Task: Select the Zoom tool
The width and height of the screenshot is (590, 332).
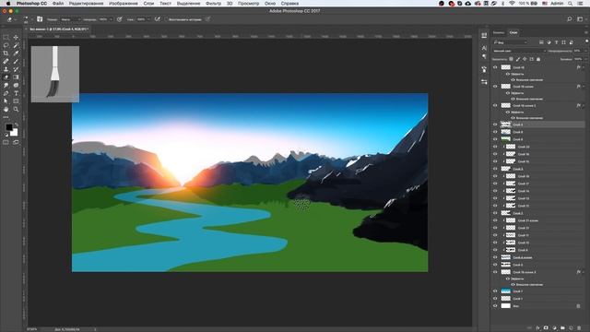Action: (x=16, y=109)
